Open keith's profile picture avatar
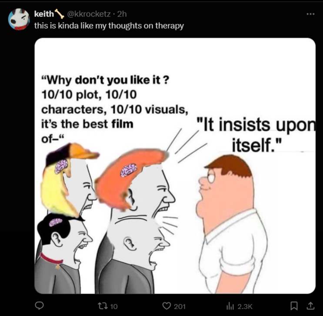 coord(19,19)
